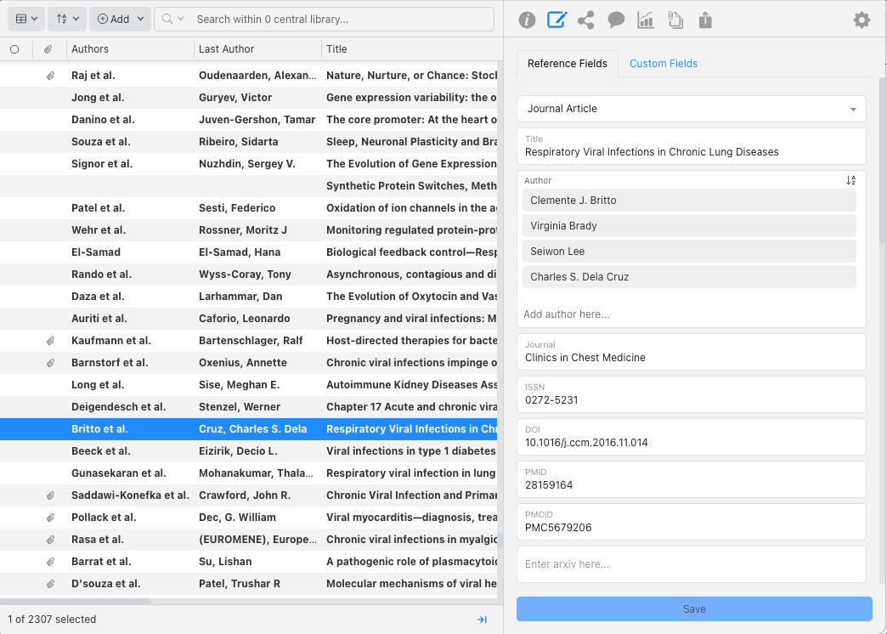Image resolution: width=887 pixels, height=634 pixels.
Task: Open the settings gear icon
Action: 862,20
